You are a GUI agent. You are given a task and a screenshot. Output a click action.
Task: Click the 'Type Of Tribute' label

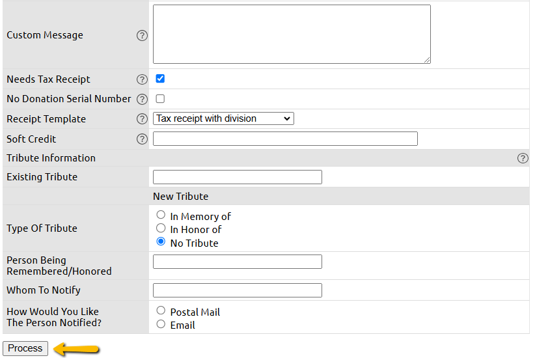tap(42, 228)
